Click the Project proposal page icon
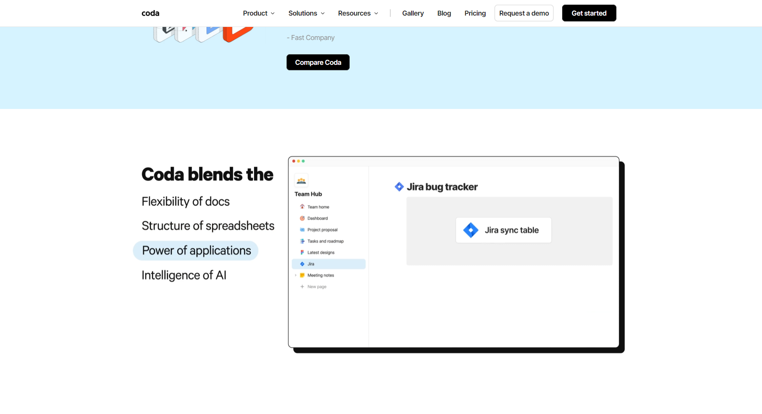The width and height of the screenshot is (762, 414). coord(302,230)
